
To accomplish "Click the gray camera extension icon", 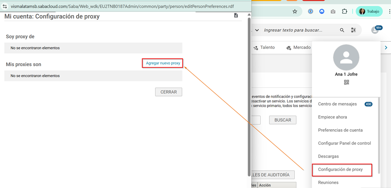I will pyautogui.click(x=333, y=12).
